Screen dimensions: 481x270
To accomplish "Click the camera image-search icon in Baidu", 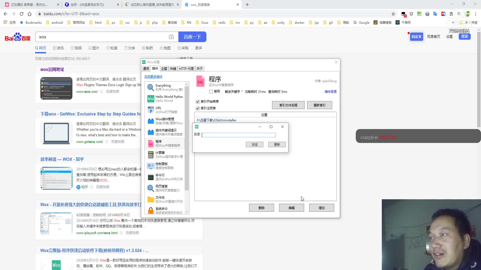I will 171,37.
